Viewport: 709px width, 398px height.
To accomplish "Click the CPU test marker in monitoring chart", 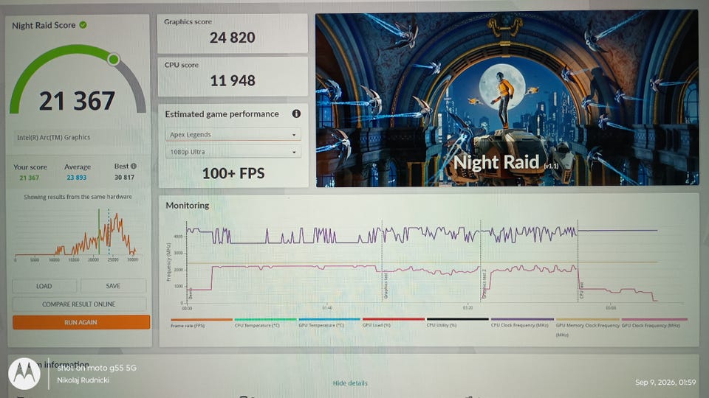I will coord(580,262).
